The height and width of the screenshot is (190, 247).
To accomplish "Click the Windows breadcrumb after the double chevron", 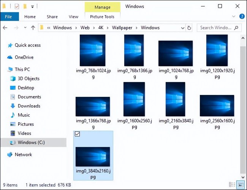I will point(62,28).
